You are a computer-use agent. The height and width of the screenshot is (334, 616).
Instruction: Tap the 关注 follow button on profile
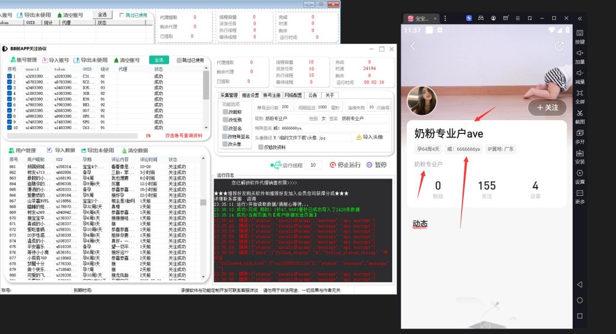547,108
